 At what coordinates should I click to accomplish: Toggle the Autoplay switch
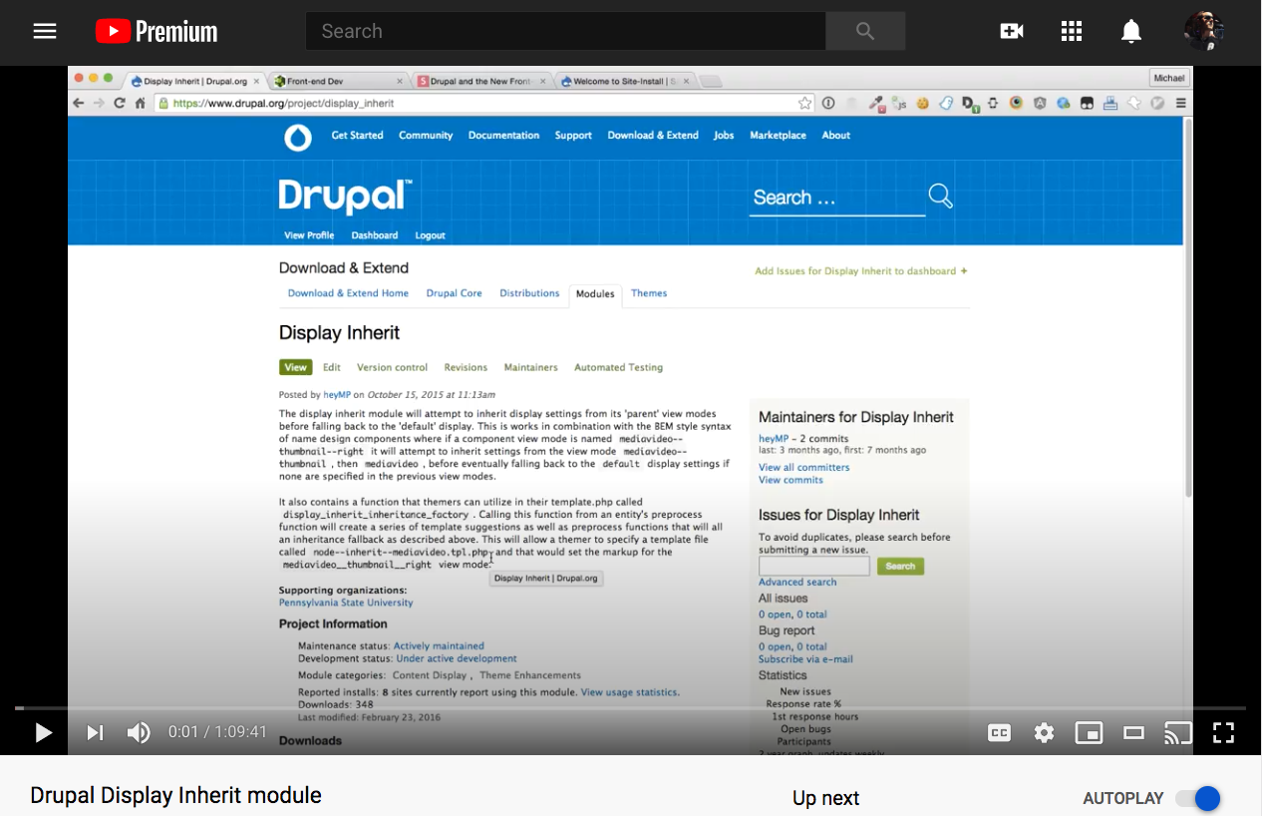pyautogui.click(x=1198, y=798)
